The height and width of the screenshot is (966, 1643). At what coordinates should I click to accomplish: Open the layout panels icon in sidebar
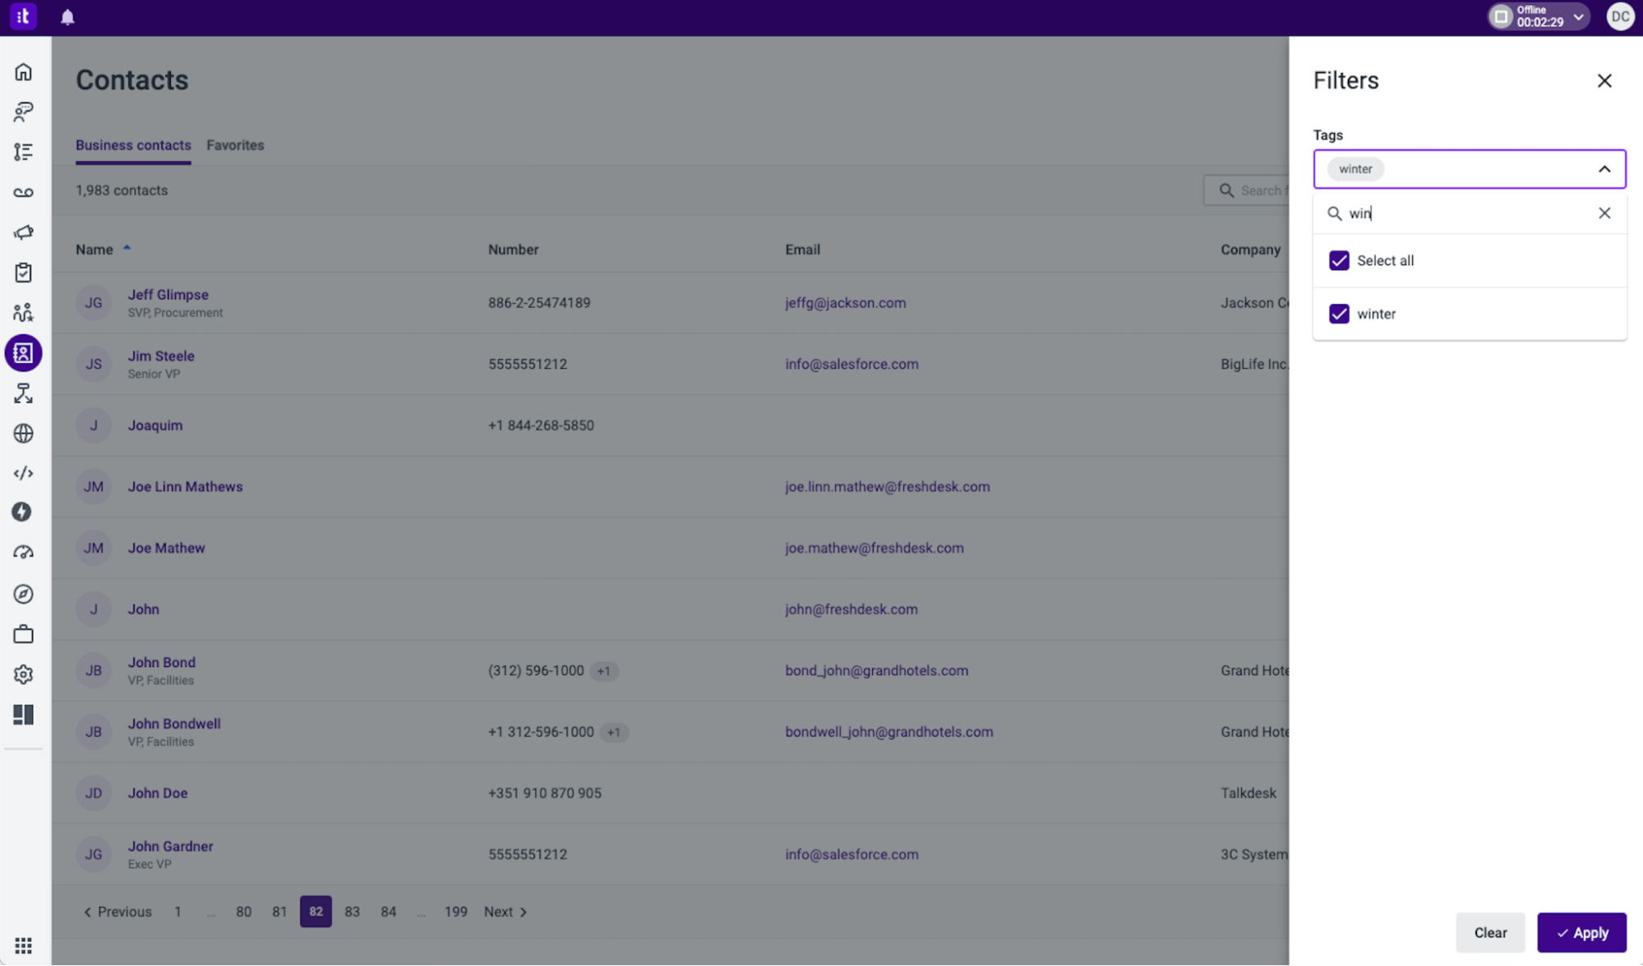pos(23,715)
